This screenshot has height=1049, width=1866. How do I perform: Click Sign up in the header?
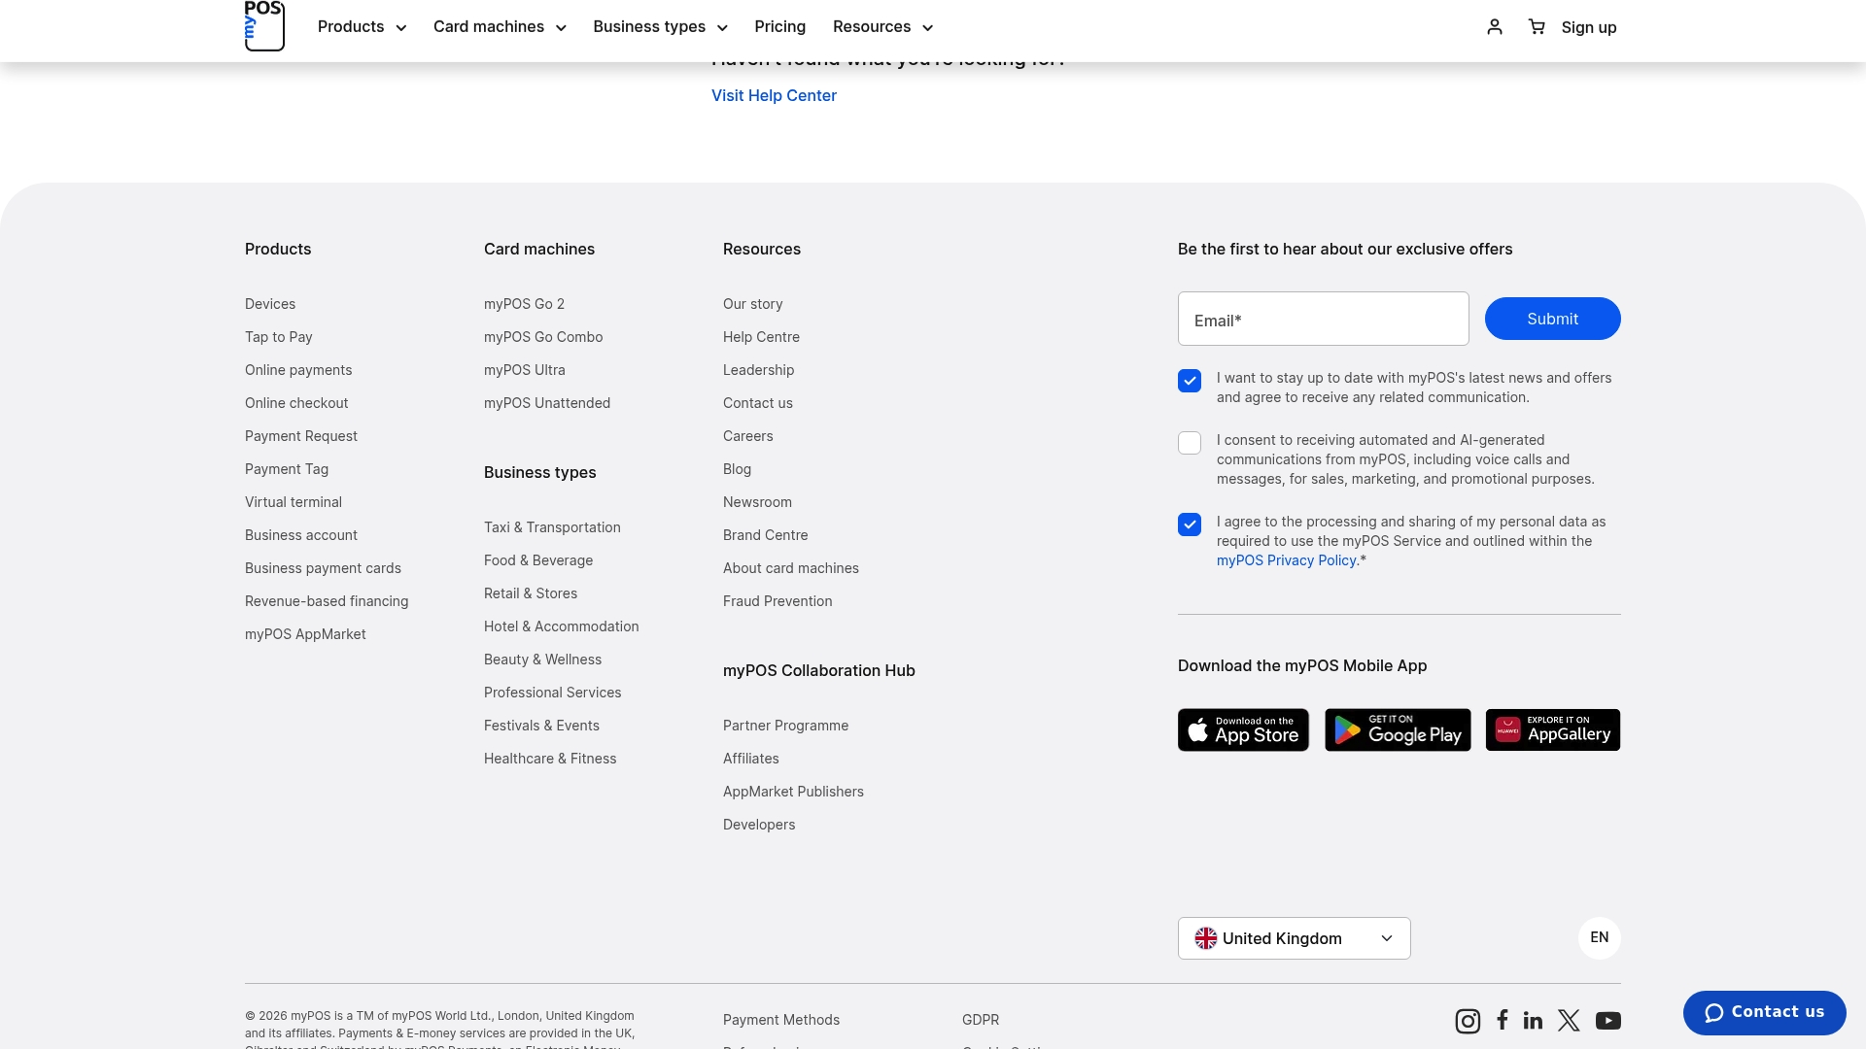[x=1589, y=27]
